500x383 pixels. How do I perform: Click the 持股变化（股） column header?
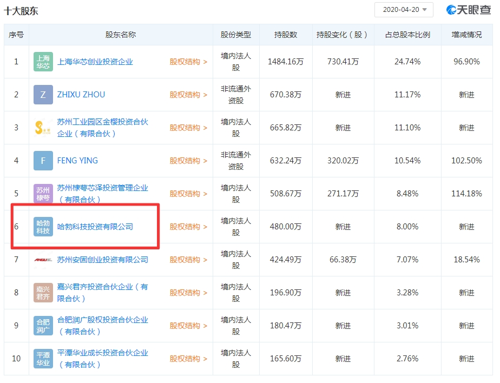(342, 35)
